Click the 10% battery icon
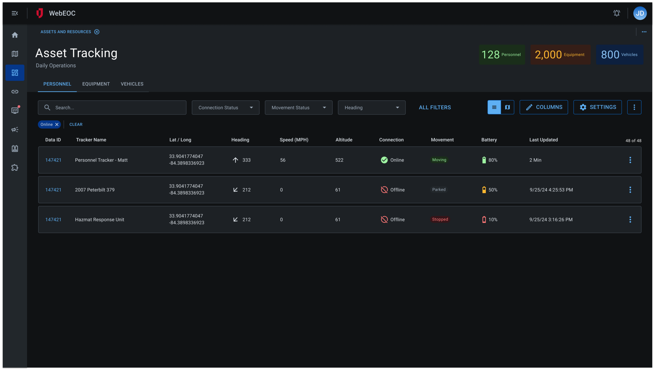Image resolution: width=655 pixels, height=369 pixels. [484, 219]
